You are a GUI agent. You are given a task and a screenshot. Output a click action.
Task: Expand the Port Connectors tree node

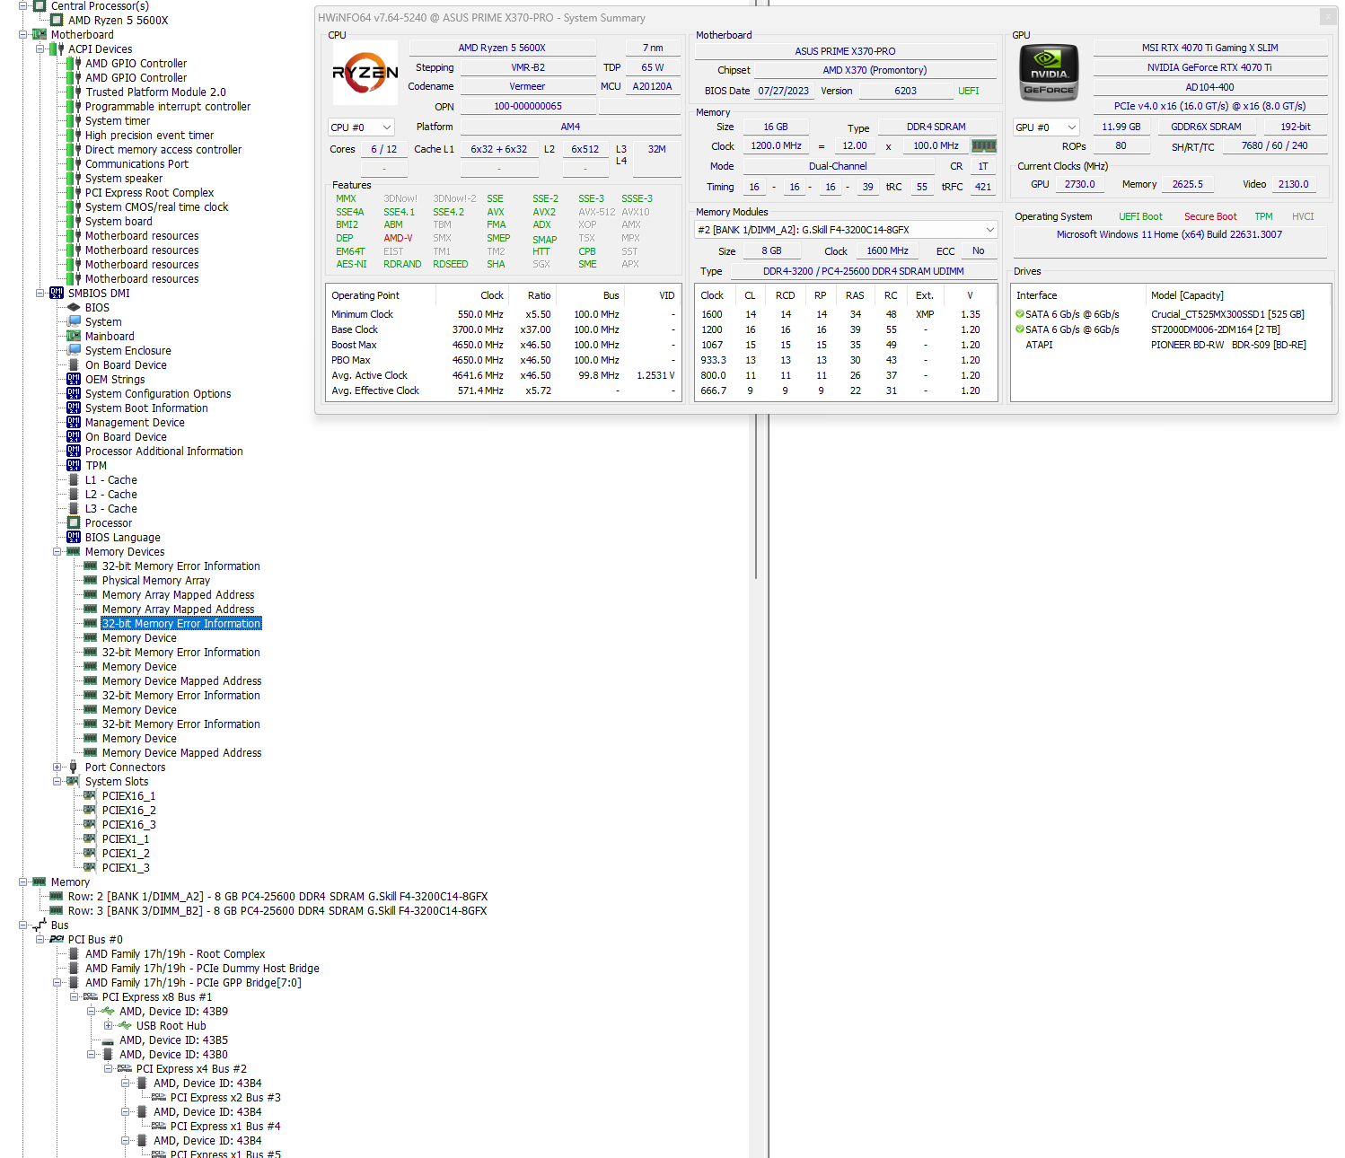click(x=57, y=767)
